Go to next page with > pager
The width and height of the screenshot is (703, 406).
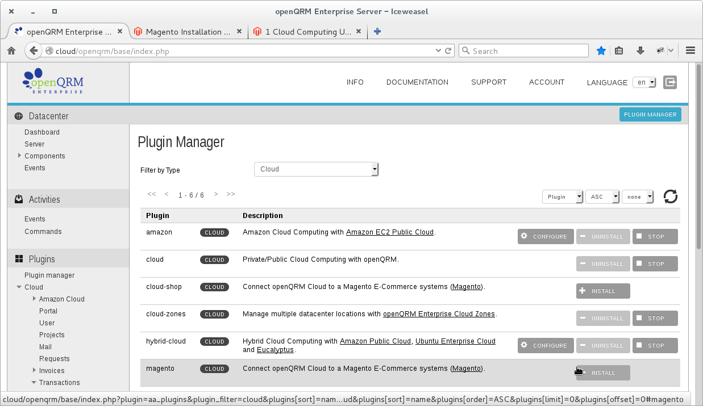point(216,194)
